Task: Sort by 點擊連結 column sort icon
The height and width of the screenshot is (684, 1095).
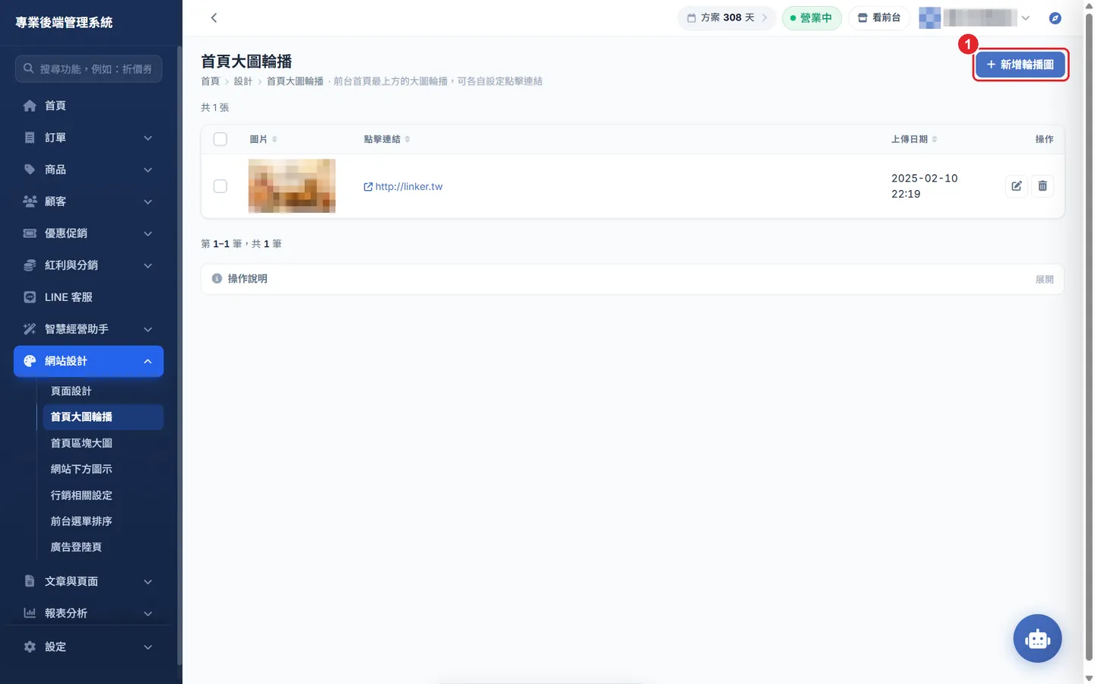Action: click(x=408, y=139)
